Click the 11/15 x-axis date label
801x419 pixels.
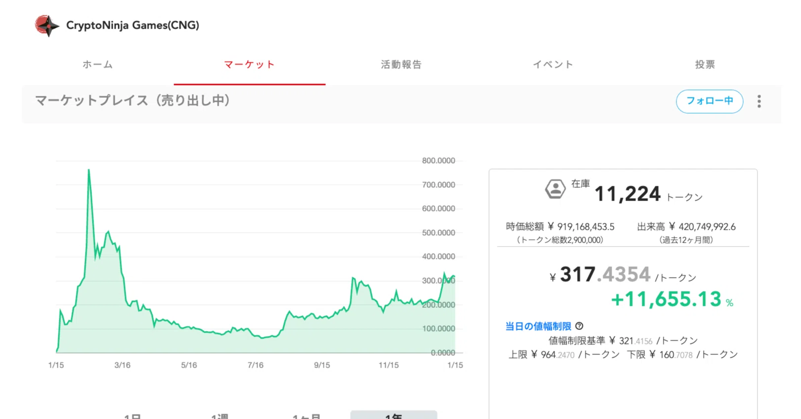pos(389,365)
